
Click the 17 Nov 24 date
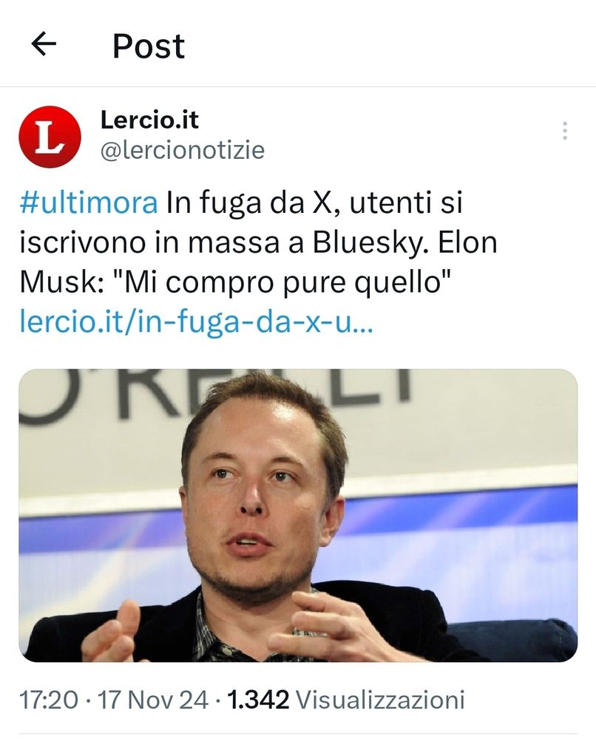tap(153, 699)
